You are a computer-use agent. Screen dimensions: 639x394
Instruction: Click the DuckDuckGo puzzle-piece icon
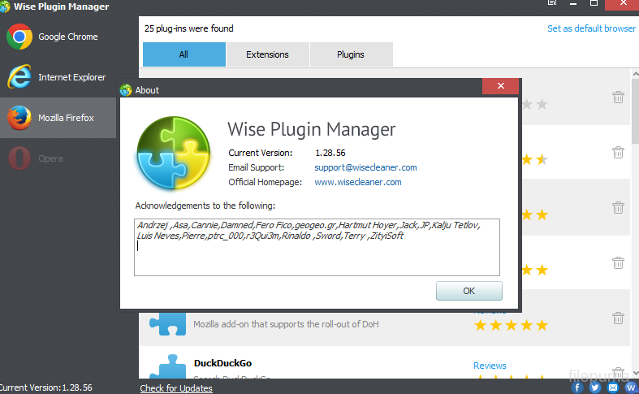click(167, 366)
